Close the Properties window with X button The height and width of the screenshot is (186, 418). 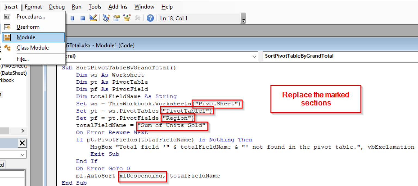[x=22, y=143]
